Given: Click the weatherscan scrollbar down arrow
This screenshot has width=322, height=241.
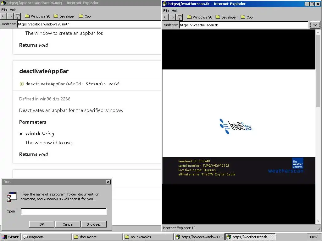Looking at the screenshot, I should pos(318,221).
